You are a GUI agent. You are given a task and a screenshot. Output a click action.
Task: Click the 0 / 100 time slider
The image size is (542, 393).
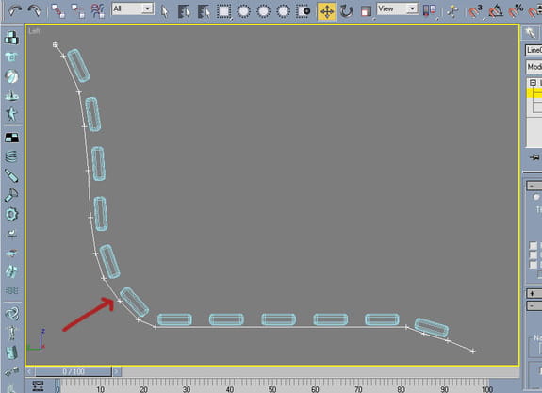pos(74,371)
